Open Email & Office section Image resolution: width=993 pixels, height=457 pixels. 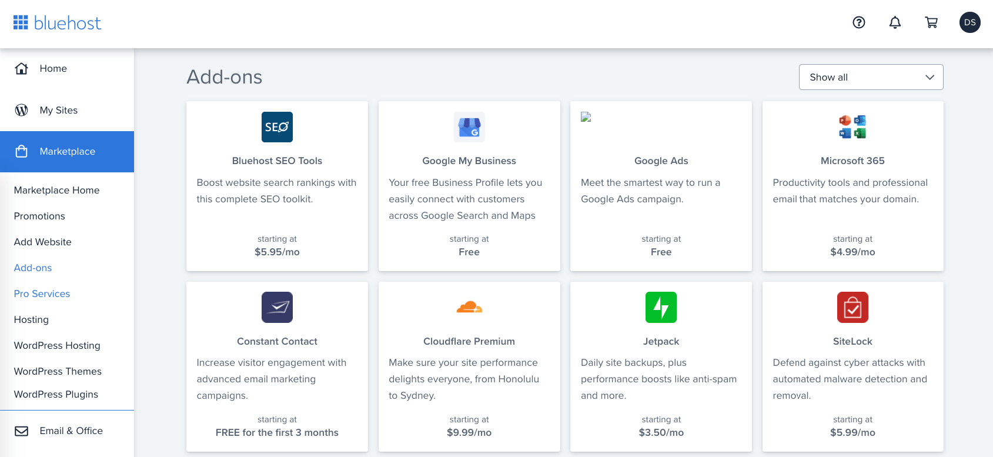click(x=71, y=431)
